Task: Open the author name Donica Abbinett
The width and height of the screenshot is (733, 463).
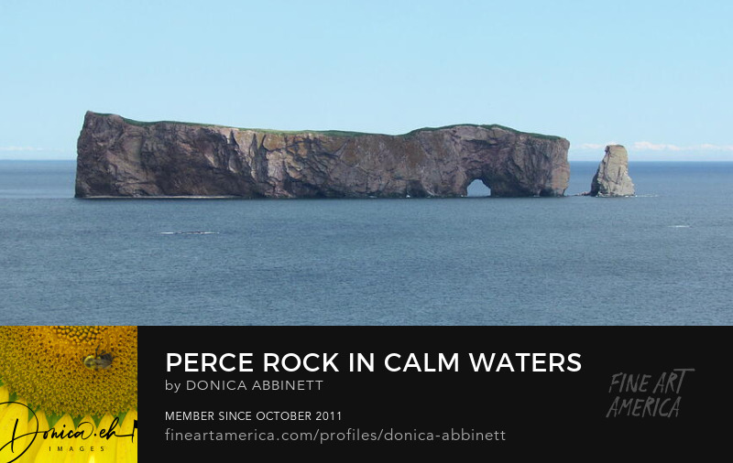Action: click(x=255, y=385)
